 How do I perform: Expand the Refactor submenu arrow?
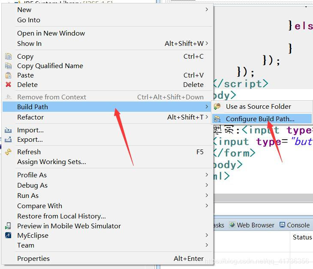(x=207, y=117)
